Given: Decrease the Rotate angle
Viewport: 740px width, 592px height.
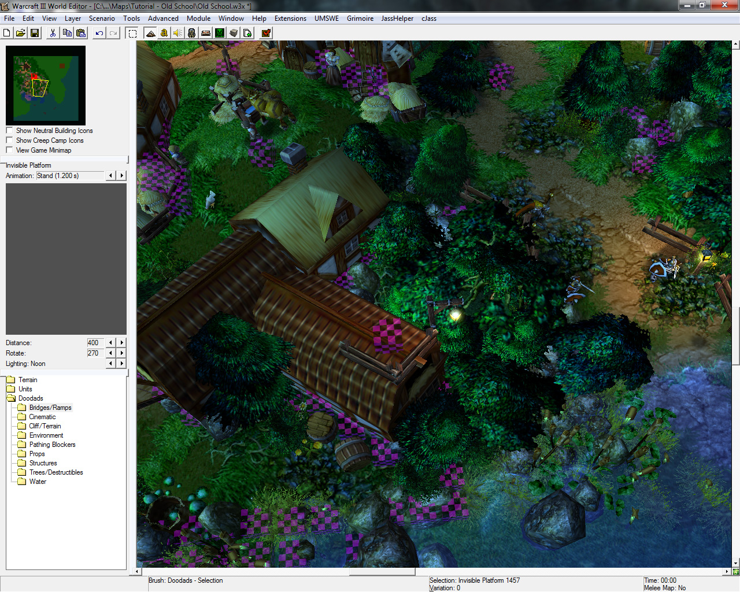Looking at the screenshot, I should tap(110, 353).
